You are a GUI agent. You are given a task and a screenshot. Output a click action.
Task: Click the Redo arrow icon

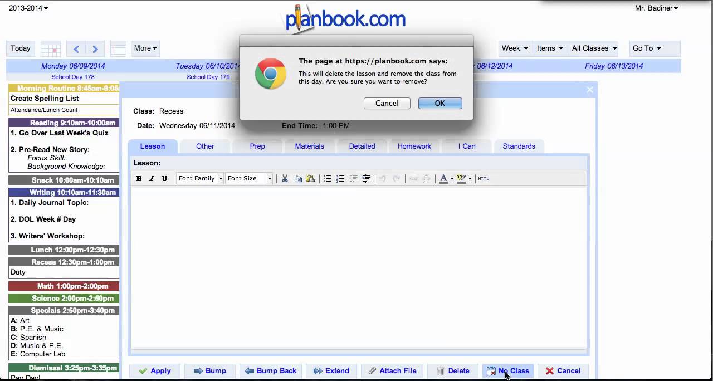point(396,179)
